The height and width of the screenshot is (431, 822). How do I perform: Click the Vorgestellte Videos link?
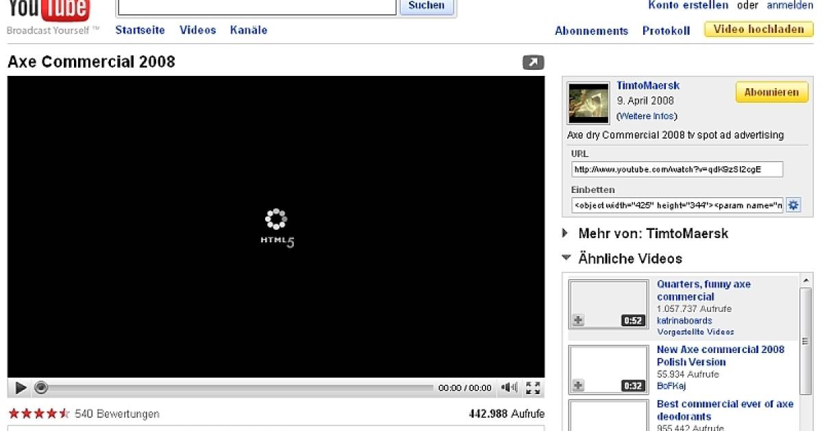(x=695, y=332)
